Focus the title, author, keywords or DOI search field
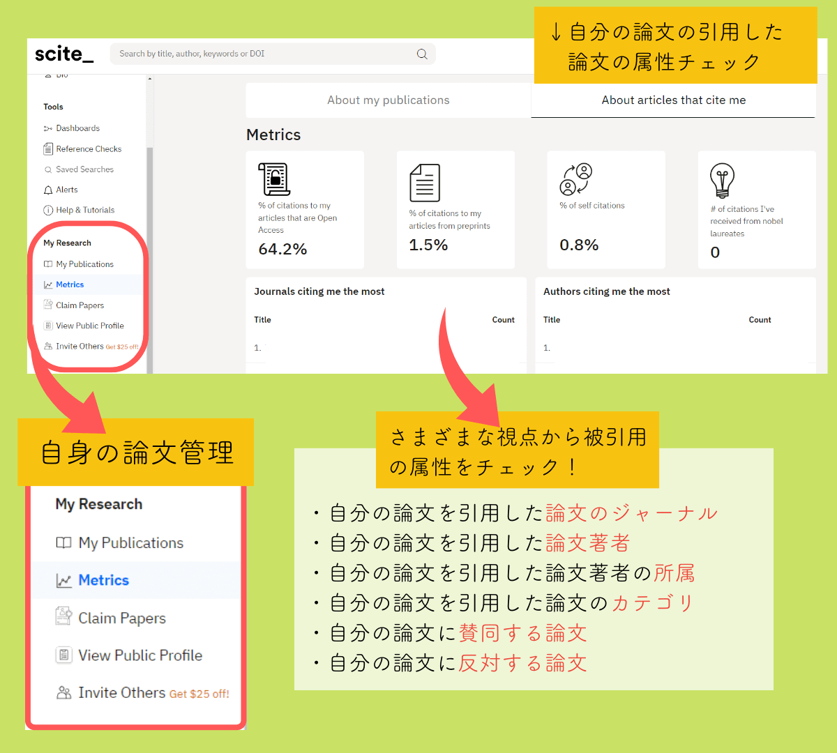This screenshot has width=837, height=753. coord(273,54)
